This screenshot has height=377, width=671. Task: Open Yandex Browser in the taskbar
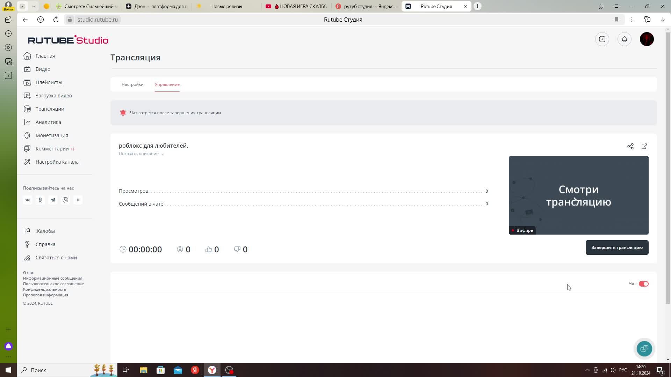tap(212, 370)
